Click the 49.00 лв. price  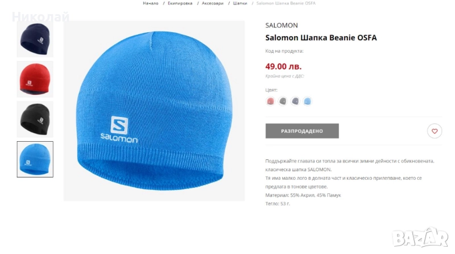click(x=283, y=66)
